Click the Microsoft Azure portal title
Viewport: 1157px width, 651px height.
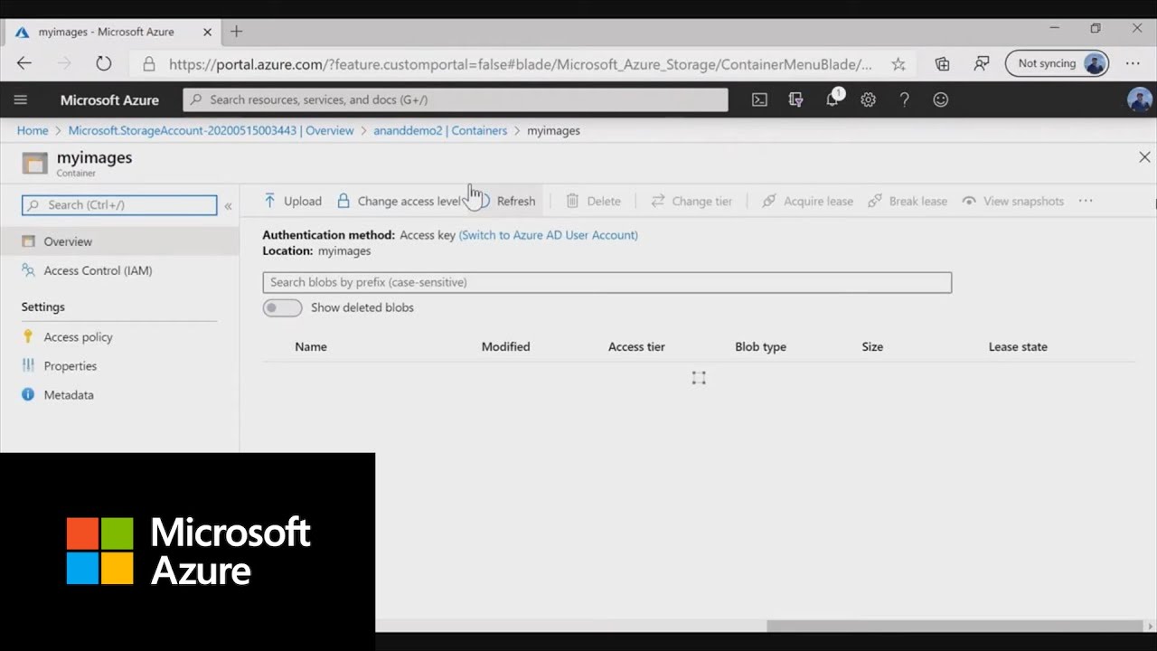[109, 100]
